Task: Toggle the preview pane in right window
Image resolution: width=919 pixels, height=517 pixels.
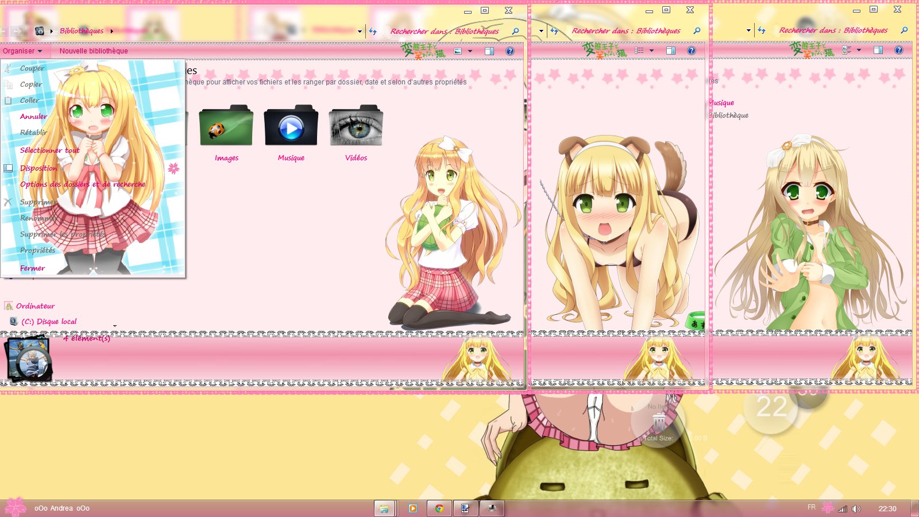Action: tap(878, 50)
